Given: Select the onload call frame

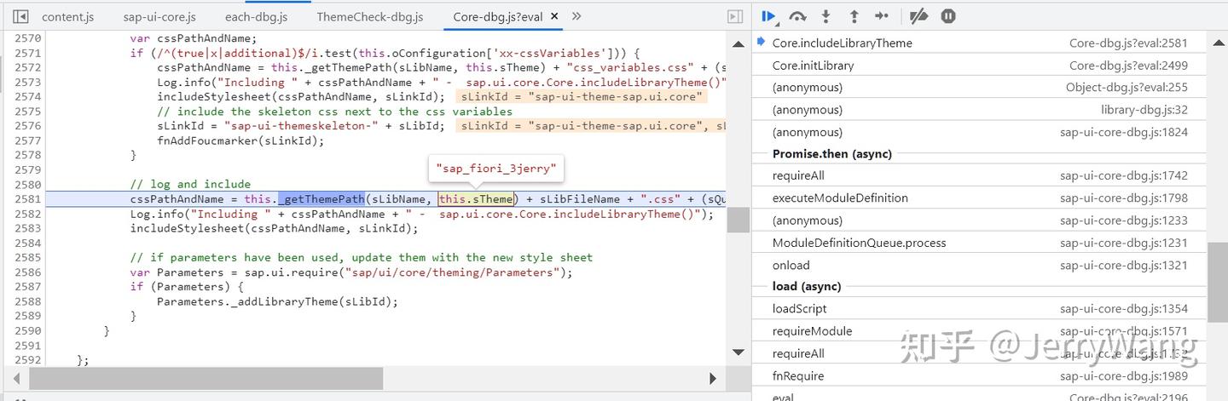Looking at the screenshot, I should click(979, 265).
